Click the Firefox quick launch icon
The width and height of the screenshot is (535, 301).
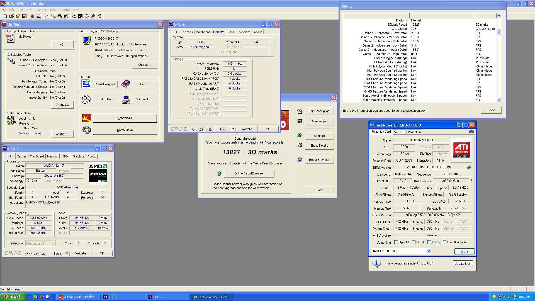pos(42,297)
